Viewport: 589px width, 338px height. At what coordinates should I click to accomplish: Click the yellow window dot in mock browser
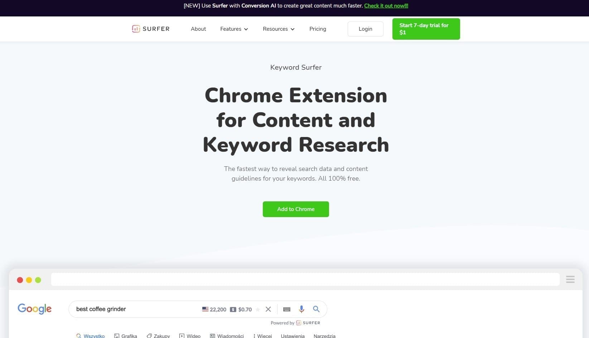tap(29, 280)
